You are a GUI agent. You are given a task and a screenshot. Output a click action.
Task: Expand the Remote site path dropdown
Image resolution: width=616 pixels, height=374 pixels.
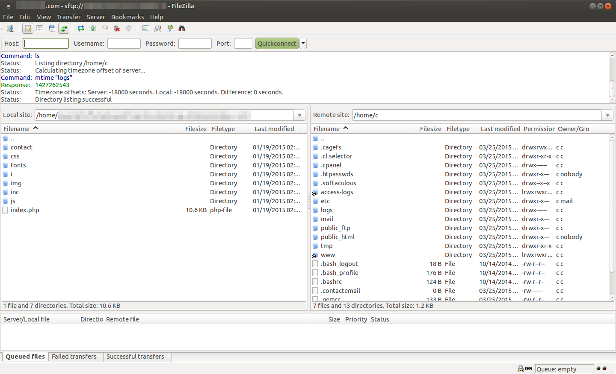pyautogui.click(x=607, y=115)
